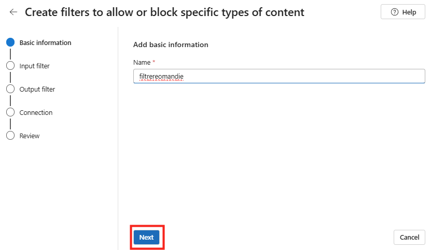The image size is (431, 250).
Task: Select the Input filter step circle
Action: pyautogui.click(x=10, y=66)
